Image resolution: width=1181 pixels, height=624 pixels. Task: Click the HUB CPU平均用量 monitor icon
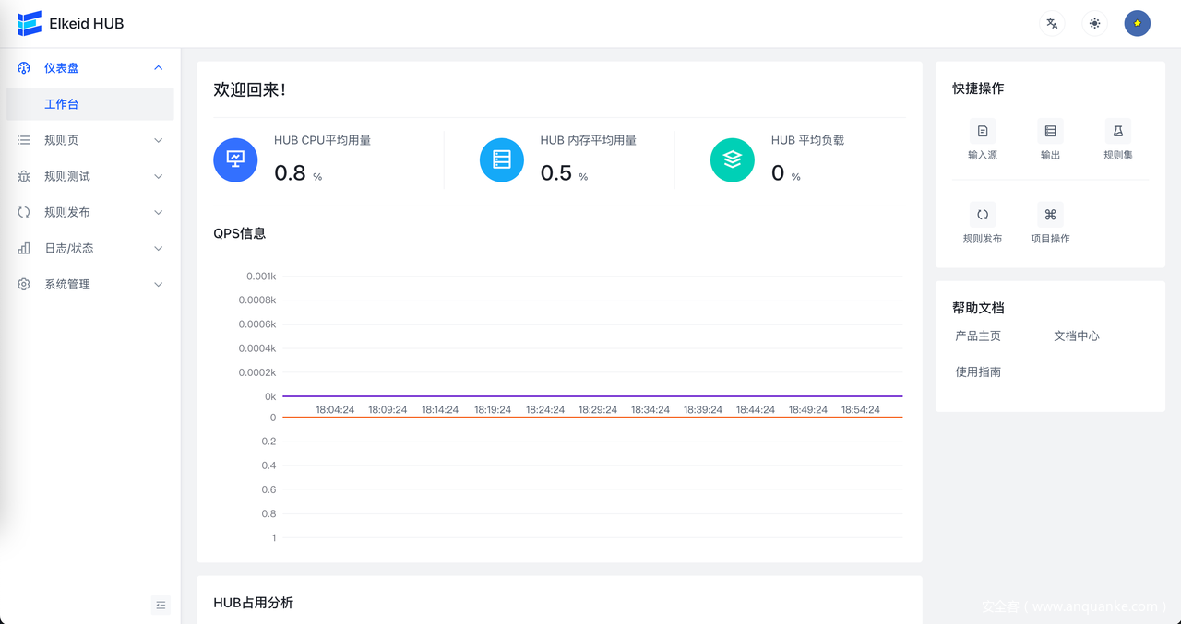(x=235, y=160)
